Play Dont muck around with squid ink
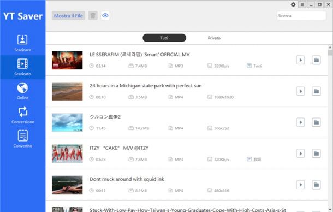The height and width of the screenshot is (212, 333). (300, 185)
